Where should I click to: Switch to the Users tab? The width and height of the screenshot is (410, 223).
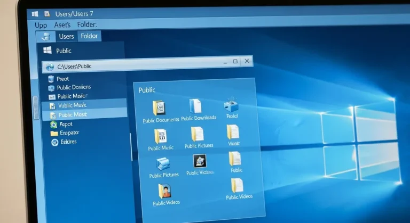pyautogui.click(x=66, y=36)
